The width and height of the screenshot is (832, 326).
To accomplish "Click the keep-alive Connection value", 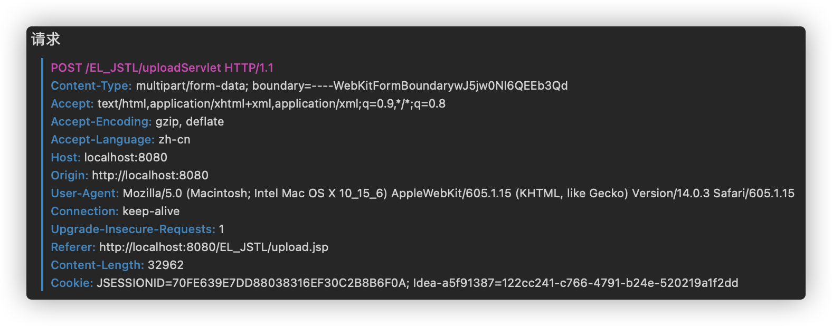I will tap(151, 212).
